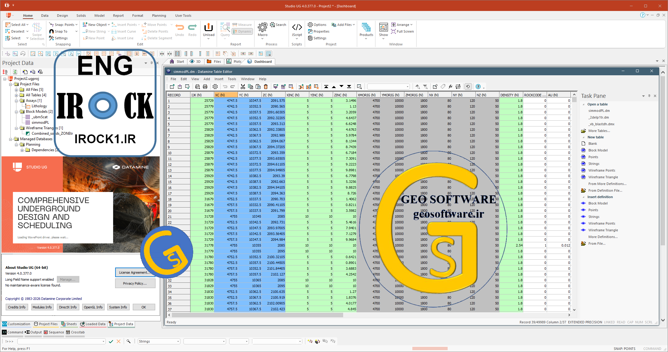Open the Table Editor toolbar search combo box

click(x=389, y=87)
